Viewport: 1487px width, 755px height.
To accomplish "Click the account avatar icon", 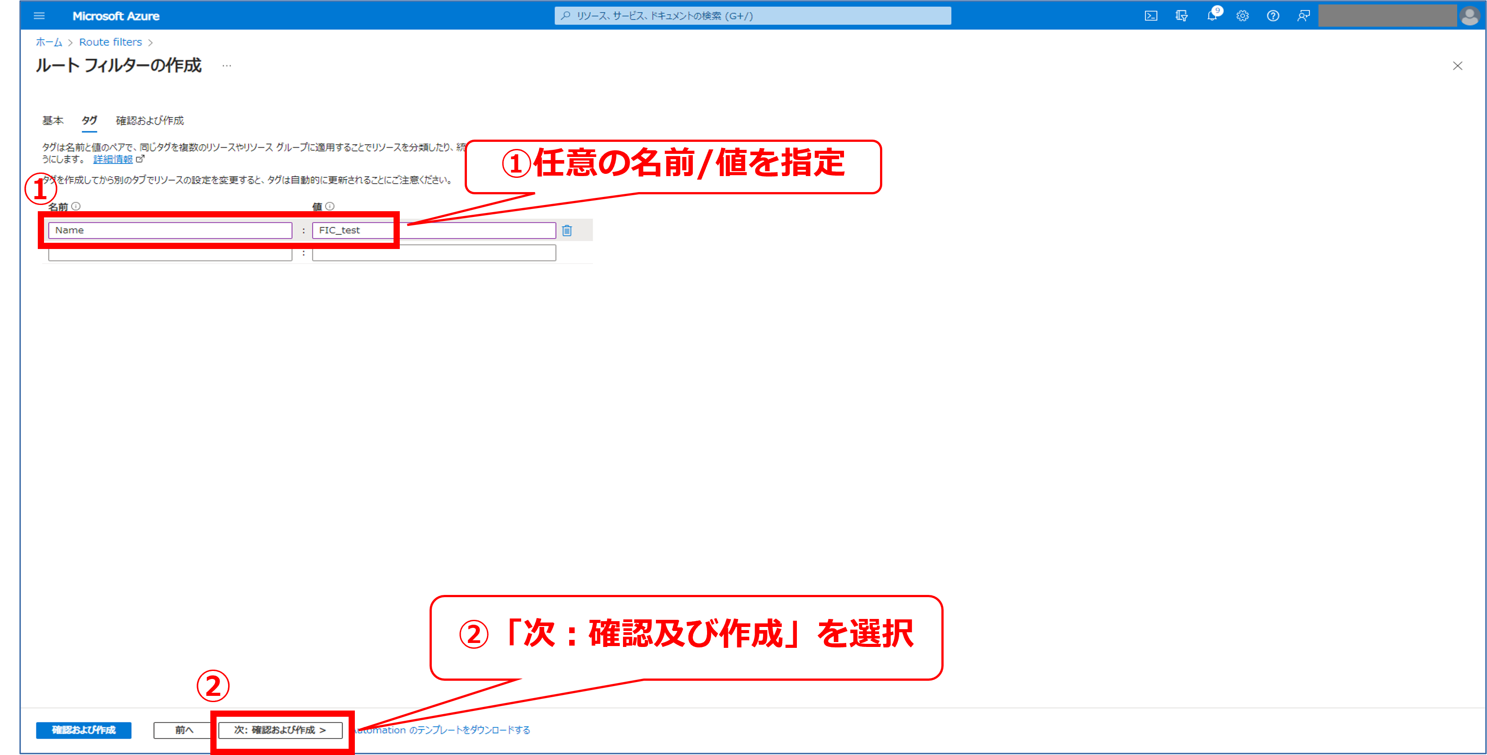I will 1469,16.
